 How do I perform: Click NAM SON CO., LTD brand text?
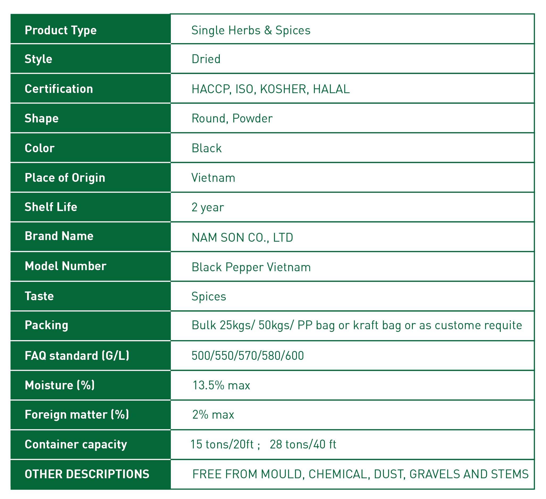[x=242, y=238]
